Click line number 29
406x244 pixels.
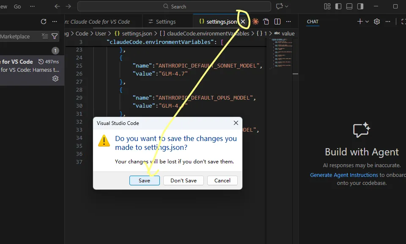coord(79,98)
